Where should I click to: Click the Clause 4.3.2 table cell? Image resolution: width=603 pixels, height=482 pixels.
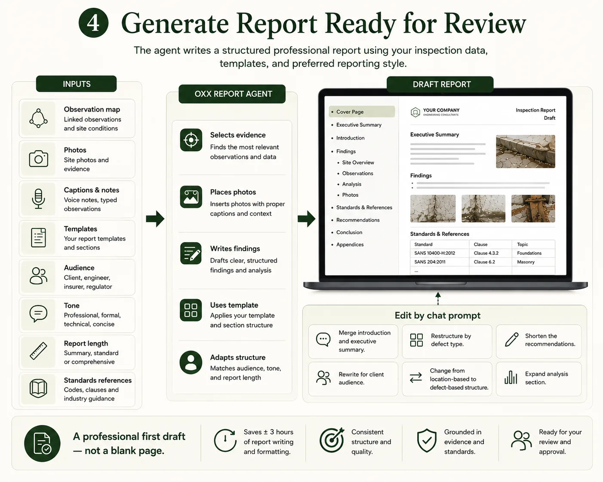pos(490,253)
